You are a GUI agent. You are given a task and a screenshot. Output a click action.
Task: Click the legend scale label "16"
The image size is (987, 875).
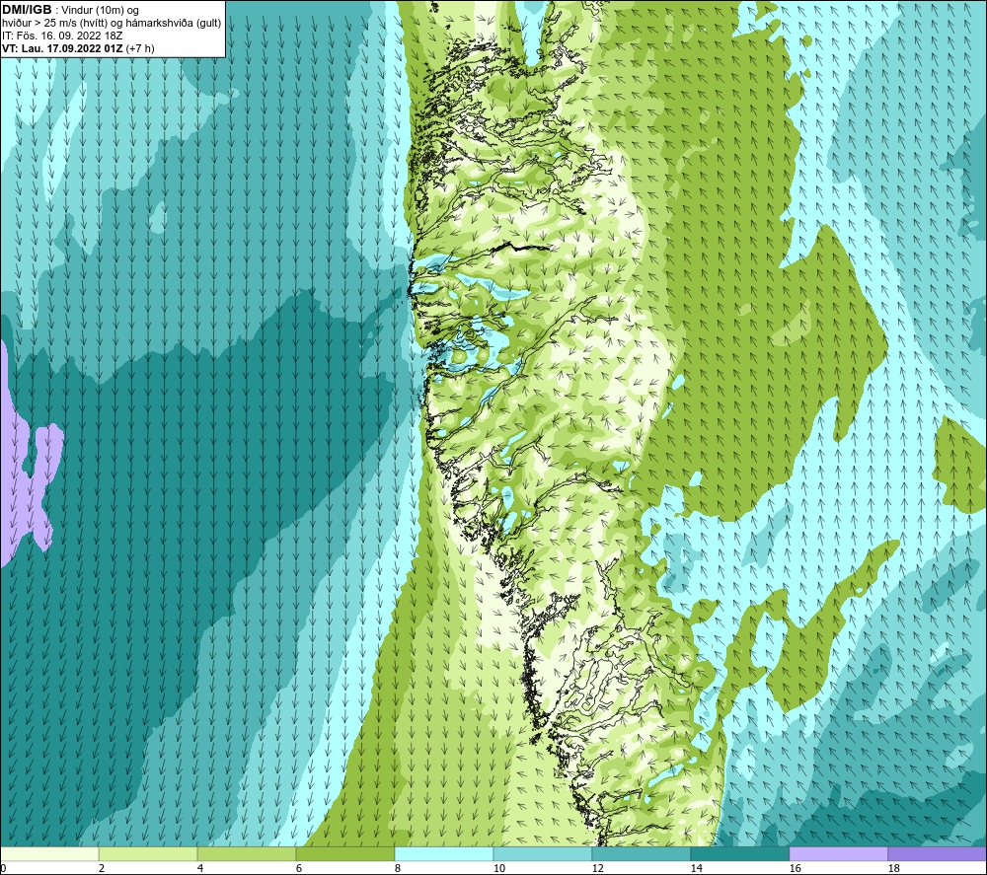[795, 868]
